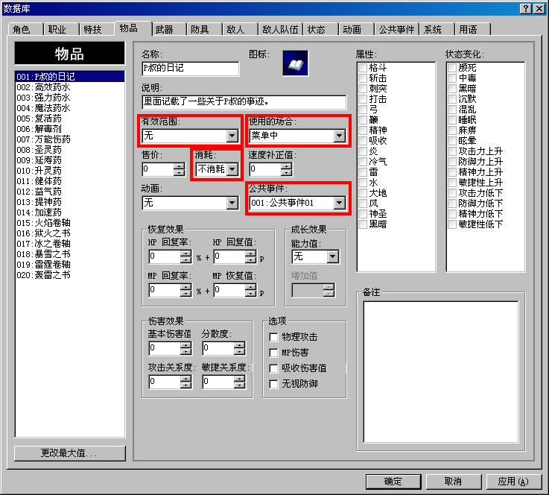Adjust the 攻击关系度 spinner
The image size is (549, 495).
pos(186,382)
